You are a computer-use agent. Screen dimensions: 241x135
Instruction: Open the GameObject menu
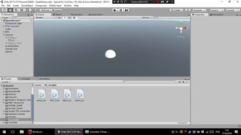coord(27,6)
